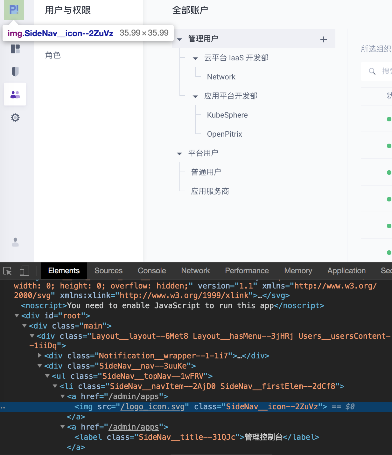Collapse the 管理用户 group
Viewport: 392px width, 455px height.
point(179,39)
